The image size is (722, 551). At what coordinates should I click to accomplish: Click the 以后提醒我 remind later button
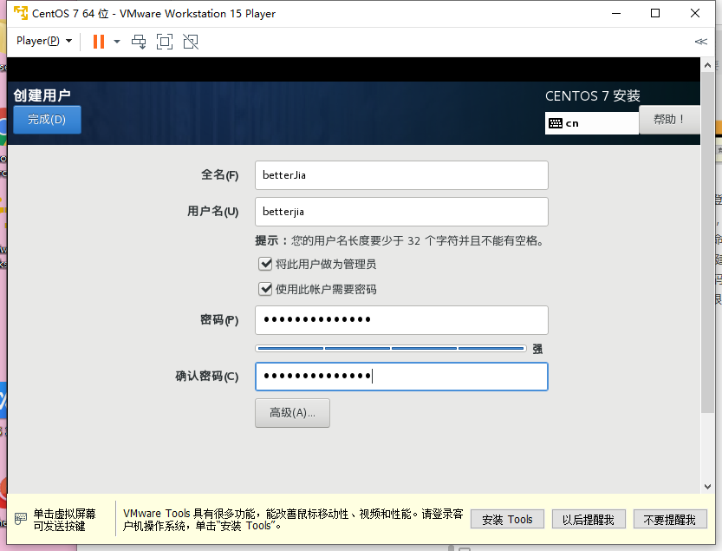(589, 520)
